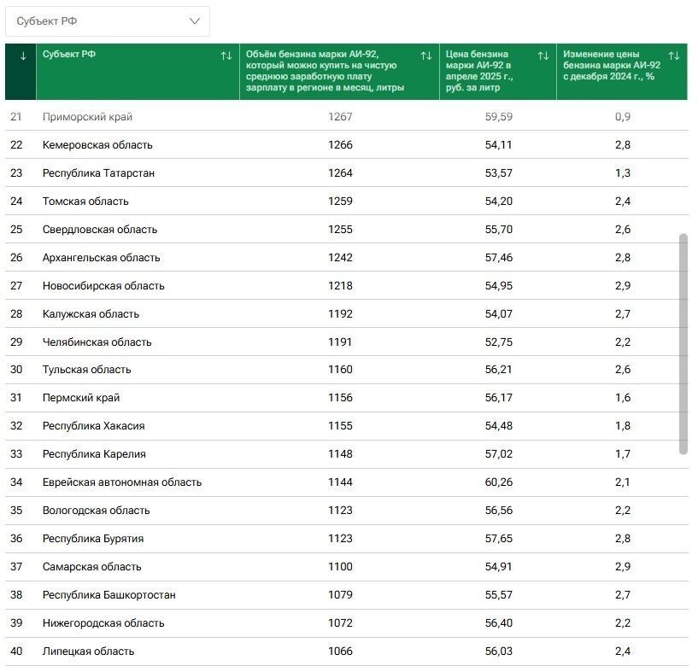Screen dimensions: 698x666
Task: Click volume value 1259
Action: (340, 202)
